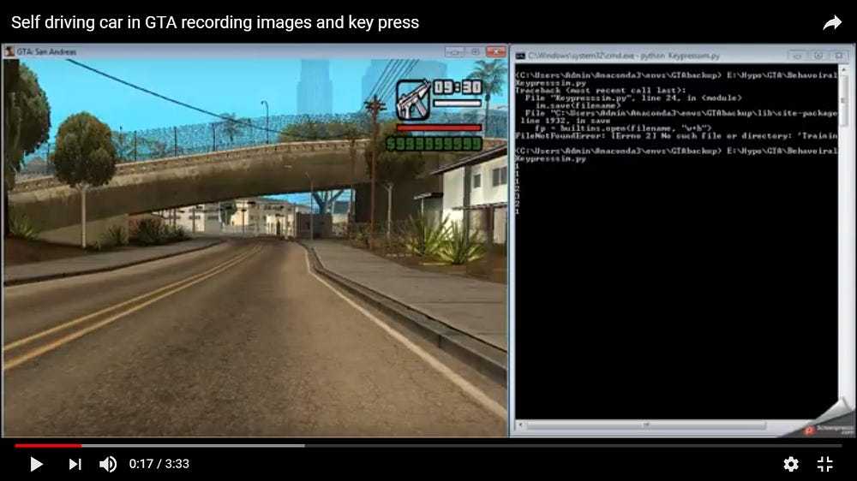857x481 pixels.
Task: Exit full screen mode
Action: click(x=824, y=464)
